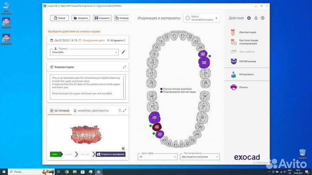
Task: Click the comments box scrollbar
Action: click(124, 87)
